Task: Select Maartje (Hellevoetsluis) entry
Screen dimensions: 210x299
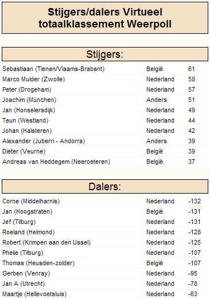Action: [x=34, y=294]
